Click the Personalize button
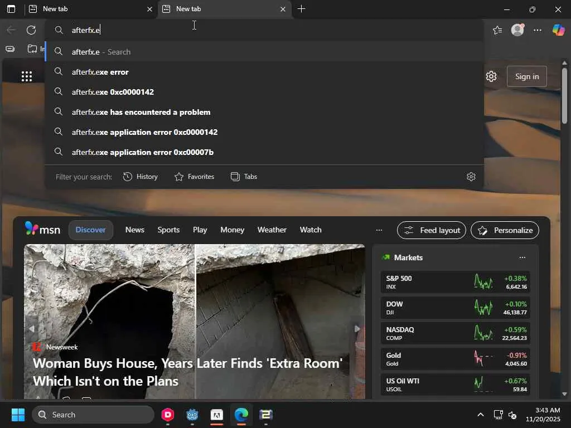 pos(505,230)
